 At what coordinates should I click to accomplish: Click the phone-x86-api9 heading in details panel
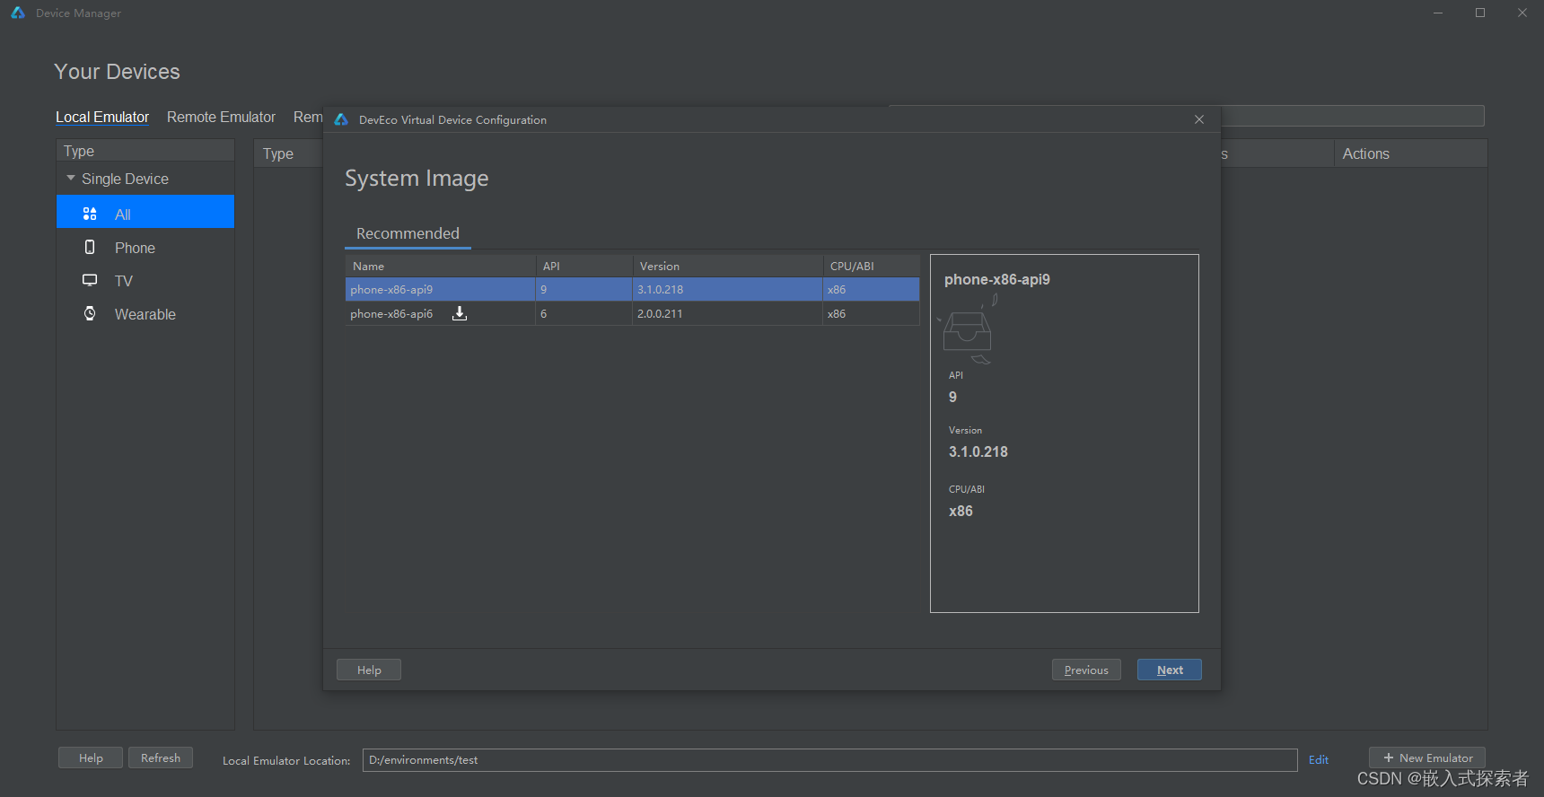pos(997,279)
